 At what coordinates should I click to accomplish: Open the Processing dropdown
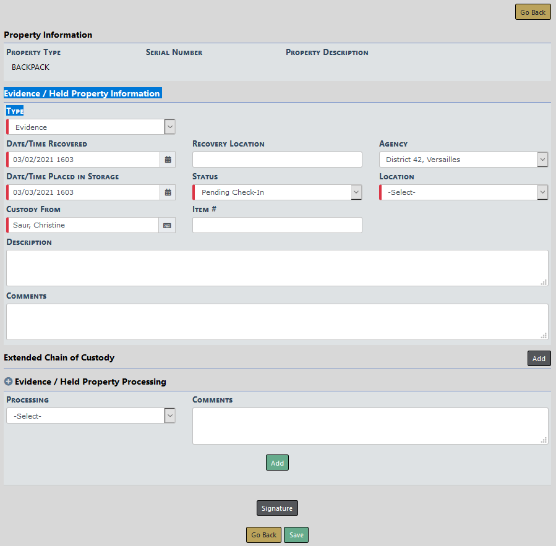click(x=90, y=416)
